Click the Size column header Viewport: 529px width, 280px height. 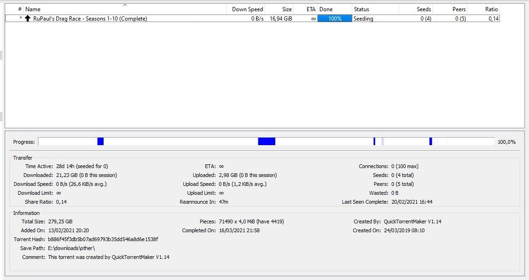[287, 9]
